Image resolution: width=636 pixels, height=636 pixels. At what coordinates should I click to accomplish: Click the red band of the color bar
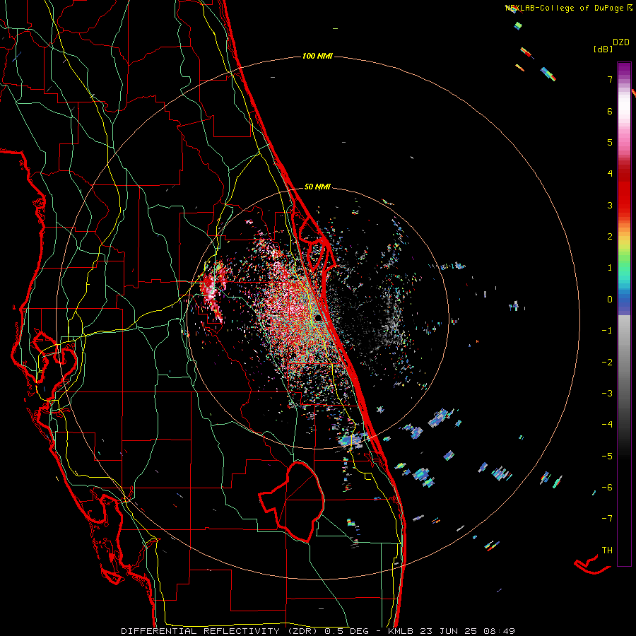(624, 191)
